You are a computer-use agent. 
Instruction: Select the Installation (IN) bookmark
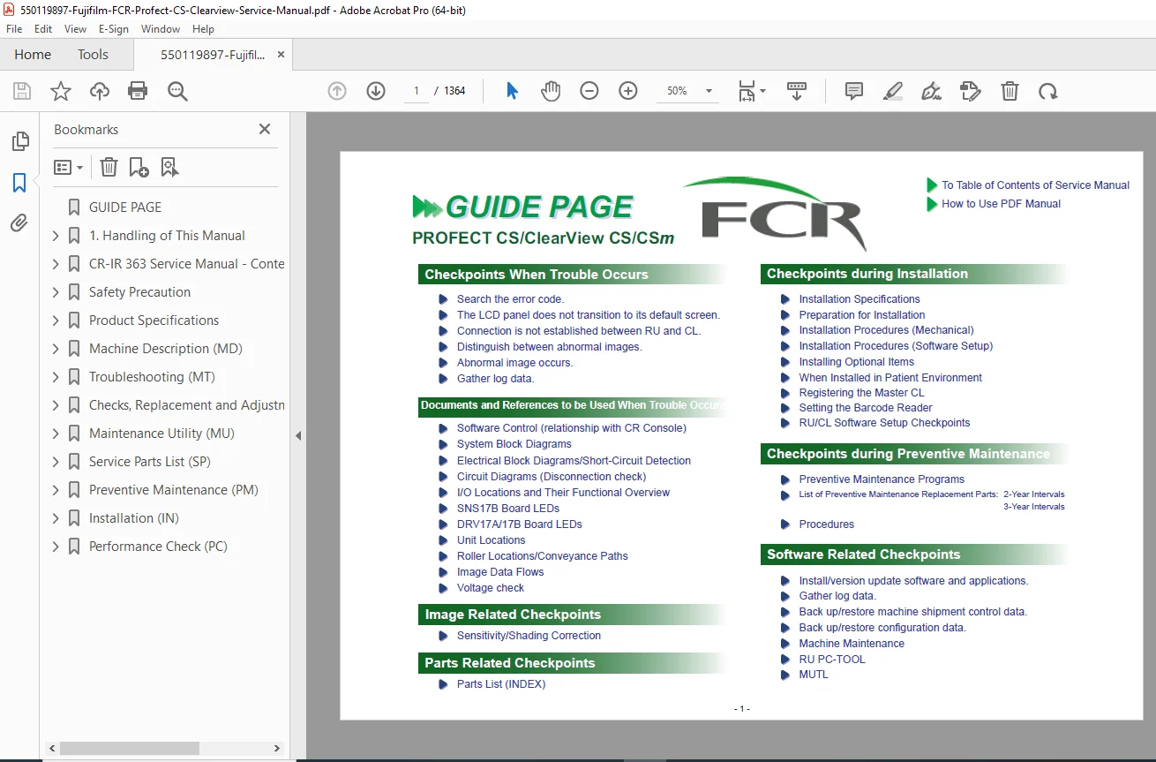tap(134, 518)
